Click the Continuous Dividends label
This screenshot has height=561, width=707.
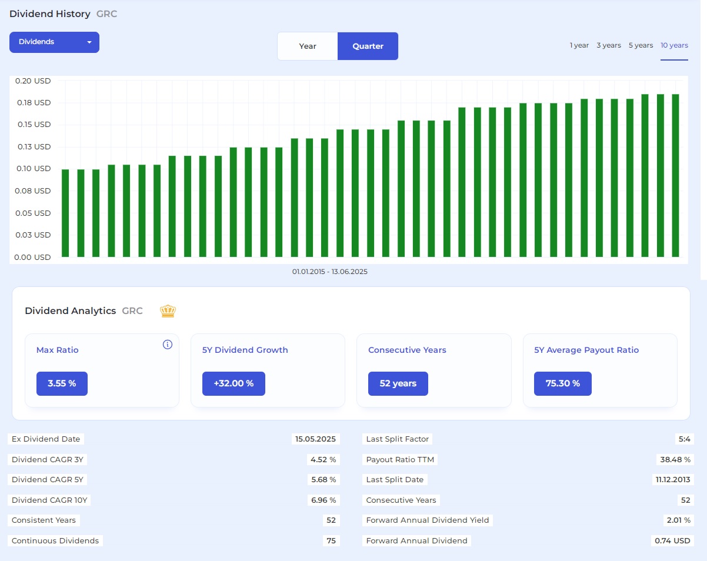[55, 540]
